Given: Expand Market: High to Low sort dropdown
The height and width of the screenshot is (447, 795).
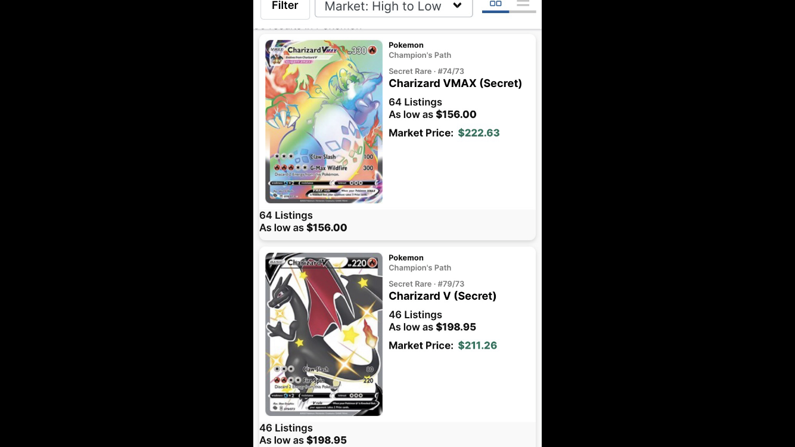Looking at the screenshot, I should coord(394,7).
